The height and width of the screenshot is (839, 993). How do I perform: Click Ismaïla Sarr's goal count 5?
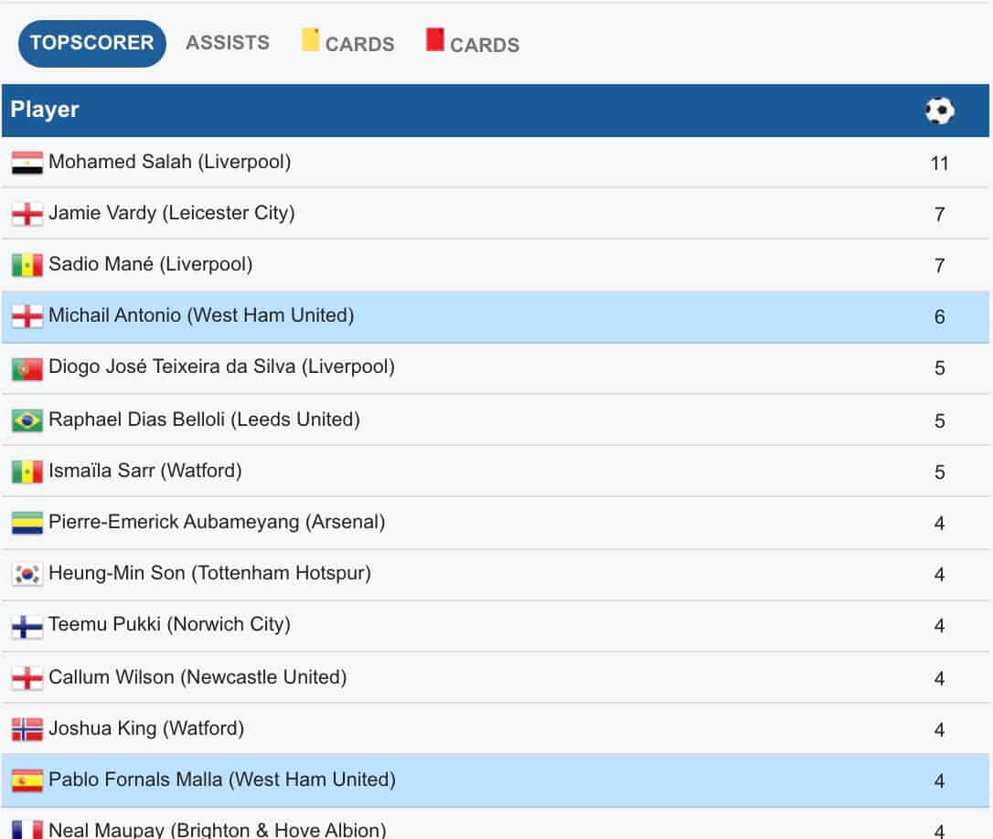(x=939, y=473)
